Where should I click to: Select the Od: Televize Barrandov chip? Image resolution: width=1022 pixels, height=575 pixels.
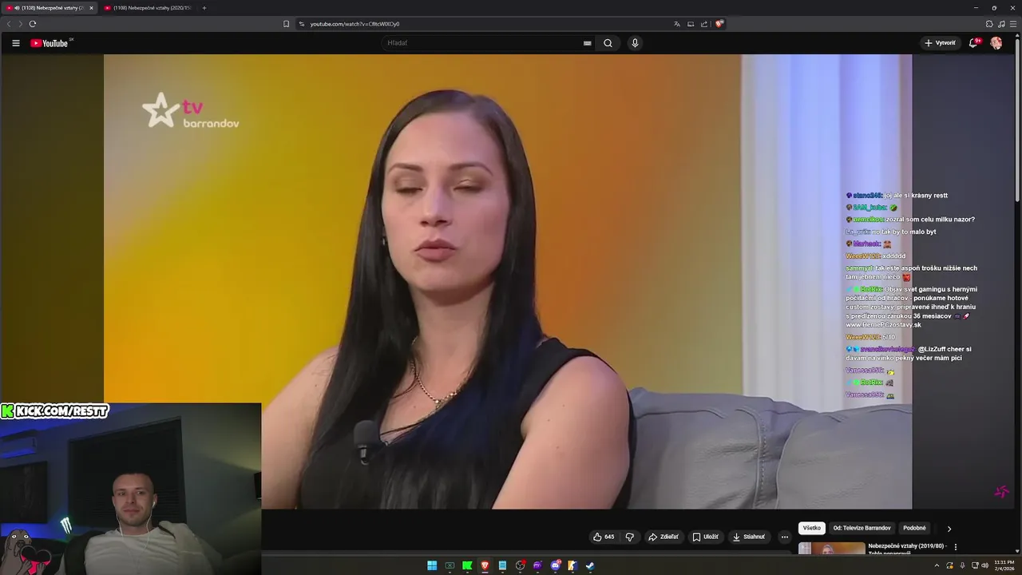[862, 528]
